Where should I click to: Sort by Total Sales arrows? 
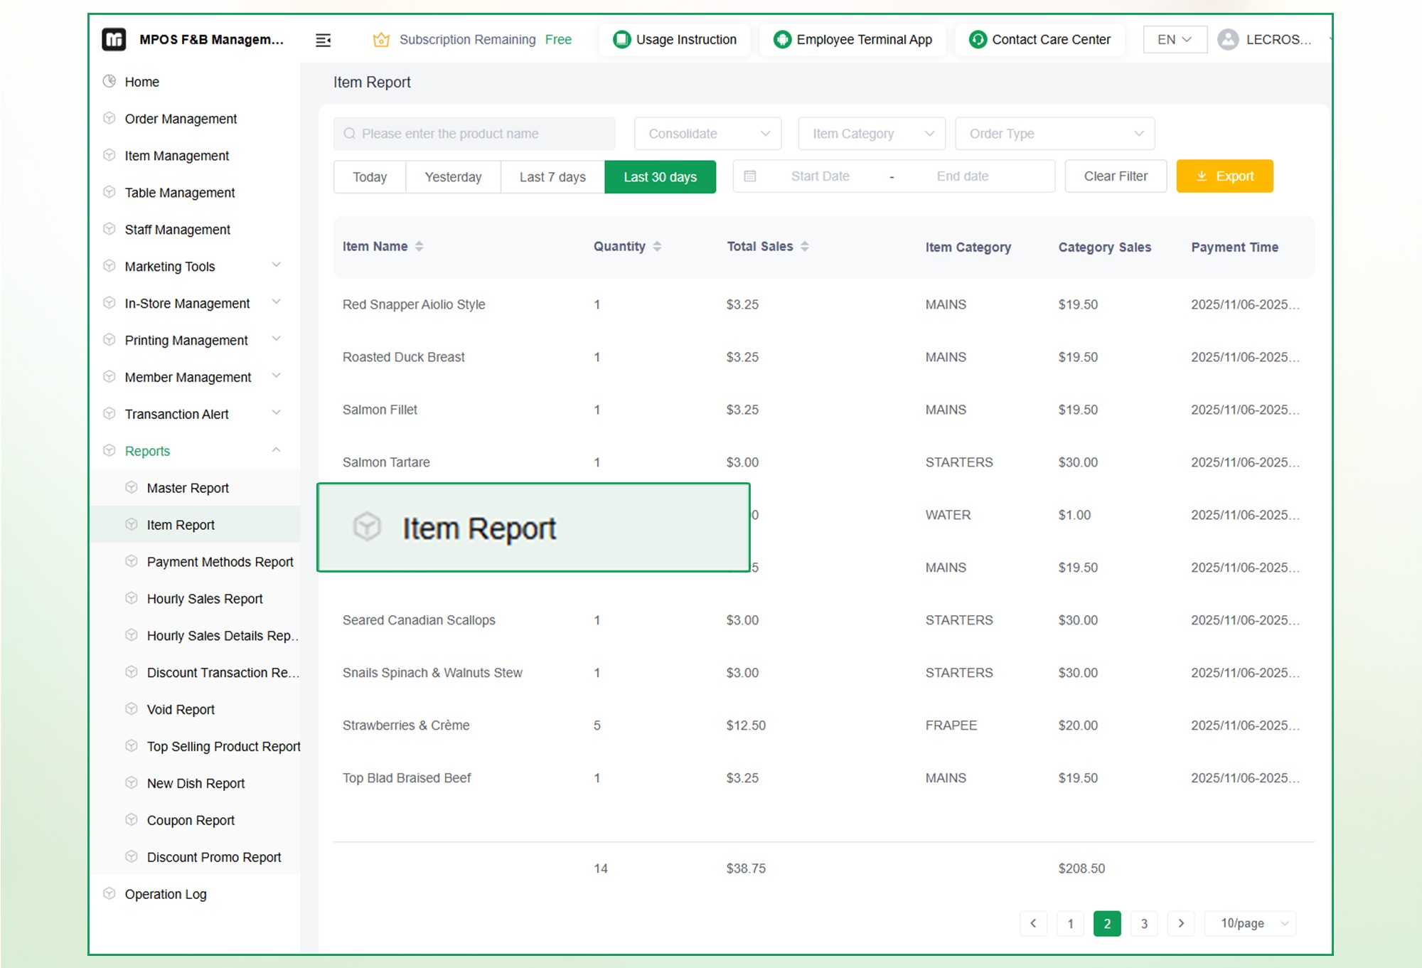coord(805,246)
